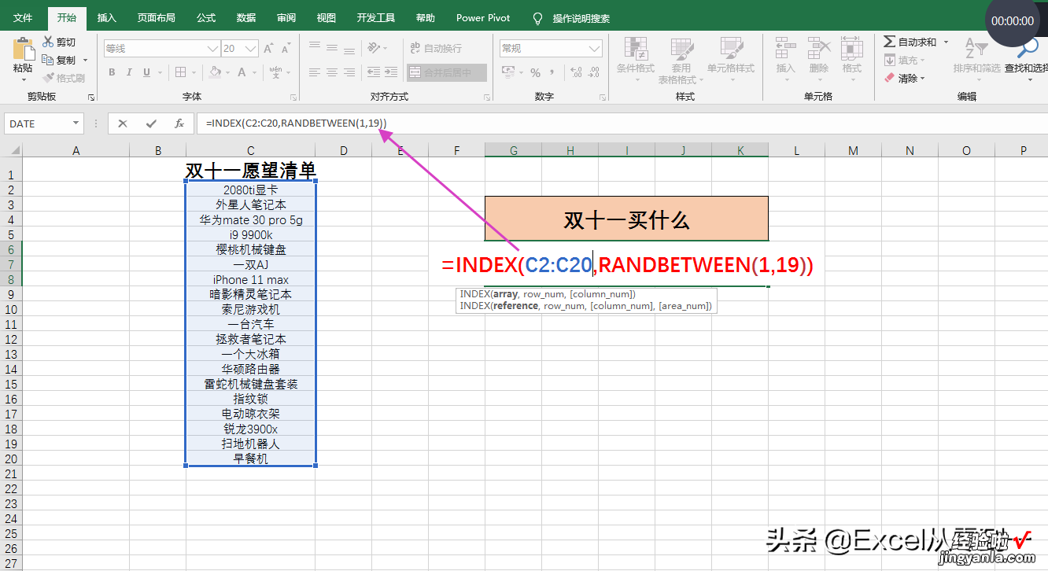
Task: Open the Font group dialog launcher
Action: coord(293,98)
